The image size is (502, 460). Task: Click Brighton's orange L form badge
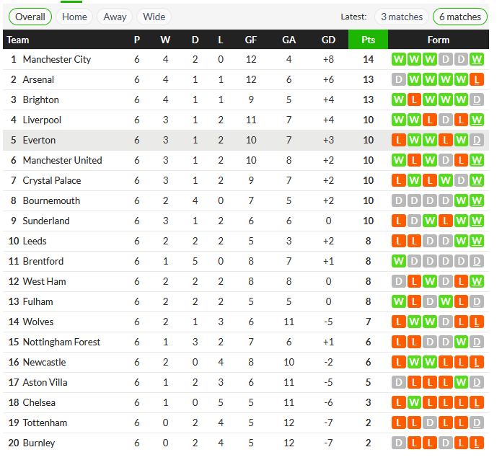[x=414, y=100]
